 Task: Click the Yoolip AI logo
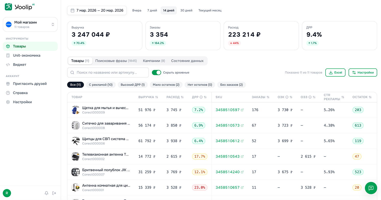(x=20, y=7)
